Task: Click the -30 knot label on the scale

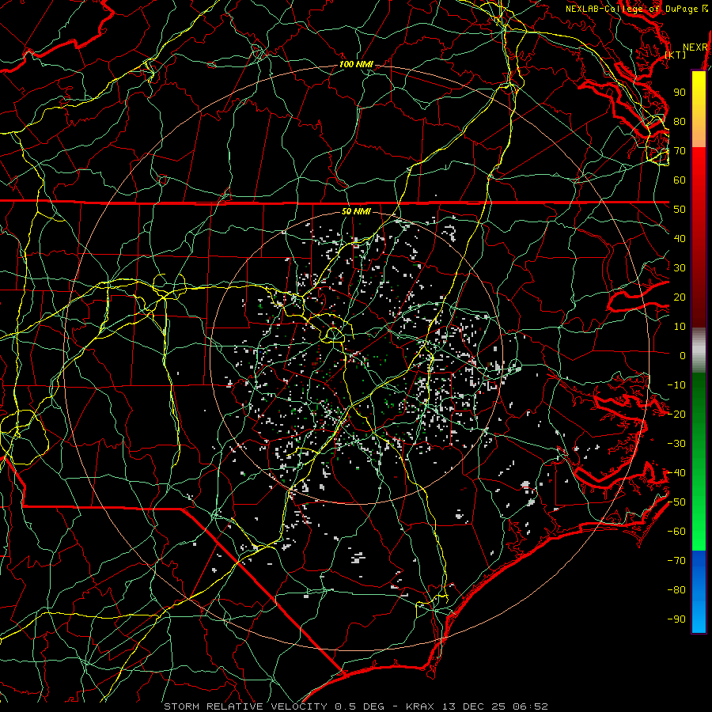Action: coord(676,444)
